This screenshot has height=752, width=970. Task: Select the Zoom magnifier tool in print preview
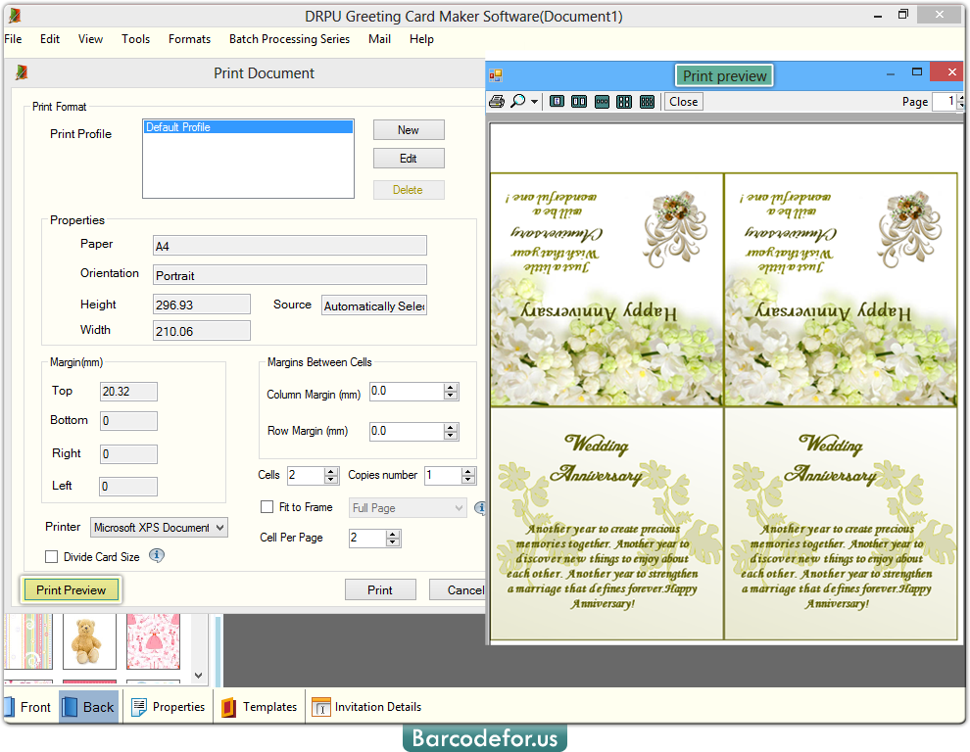(517, 101)
